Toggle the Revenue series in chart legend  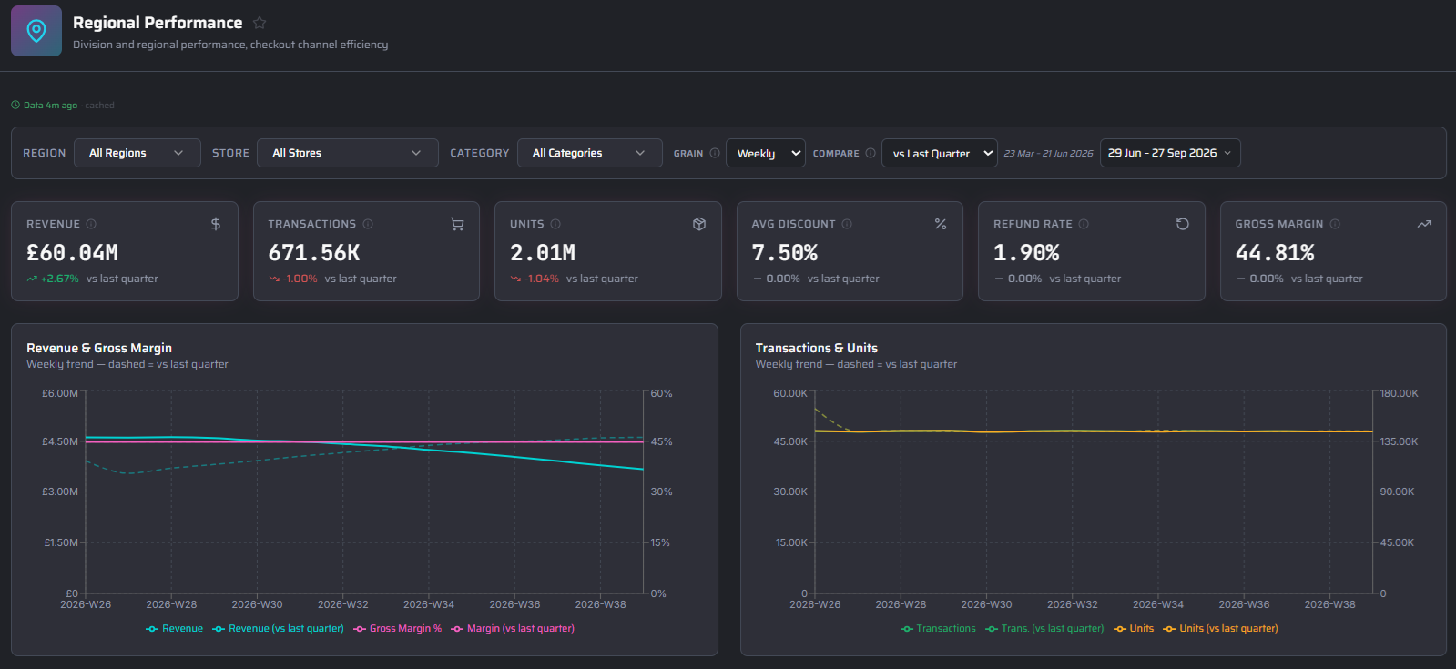pyautogui.click(x=174, y=628)
